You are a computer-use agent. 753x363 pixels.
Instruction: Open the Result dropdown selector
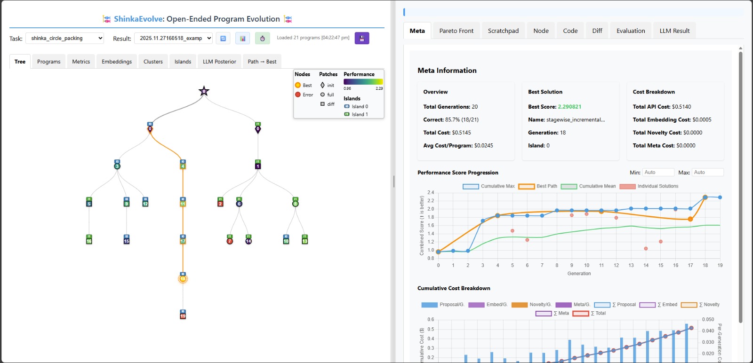[x=173, y=39]
